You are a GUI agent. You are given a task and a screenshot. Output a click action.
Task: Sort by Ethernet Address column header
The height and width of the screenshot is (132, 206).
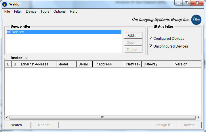click(x=37, y=64)
